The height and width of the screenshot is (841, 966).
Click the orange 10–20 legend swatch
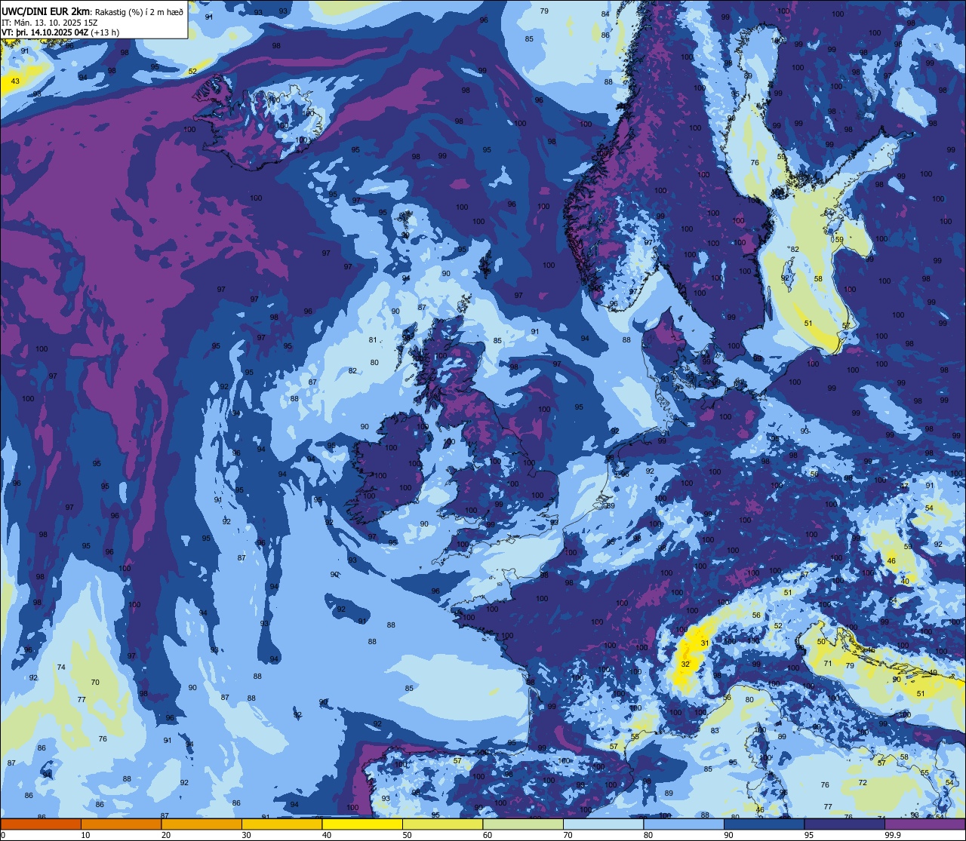click(x=121, y=824)
